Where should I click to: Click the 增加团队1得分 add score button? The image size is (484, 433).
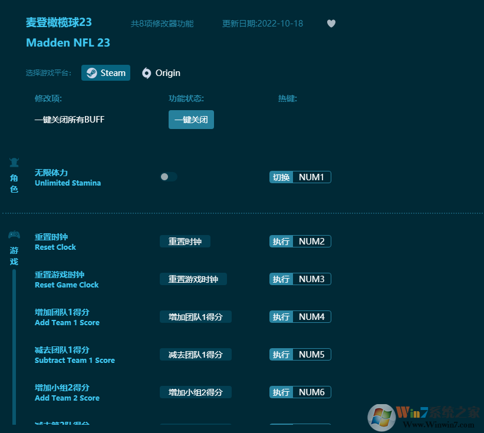click(x=195, y=316)
